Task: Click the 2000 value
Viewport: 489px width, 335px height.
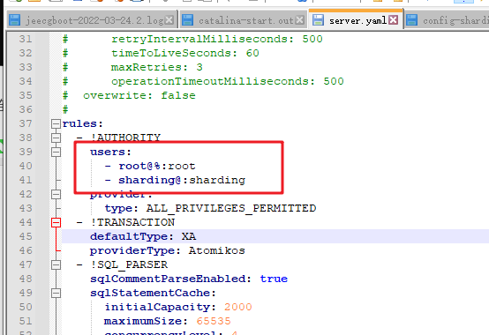Action: [x=238, y=307]
